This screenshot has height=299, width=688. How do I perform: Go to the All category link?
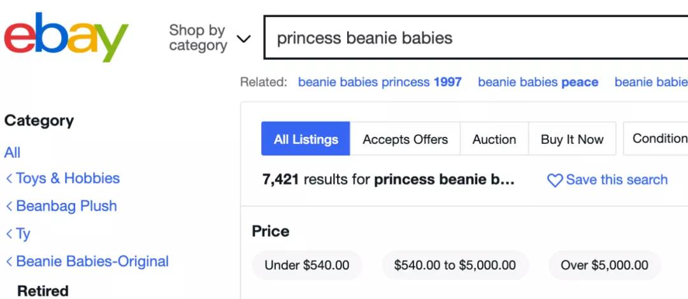12,153
